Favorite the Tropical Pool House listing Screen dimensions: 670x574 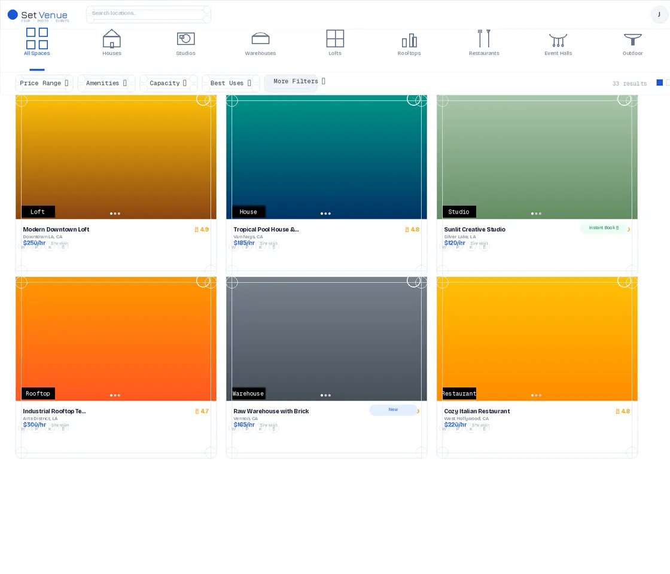(x=415, y=99)
